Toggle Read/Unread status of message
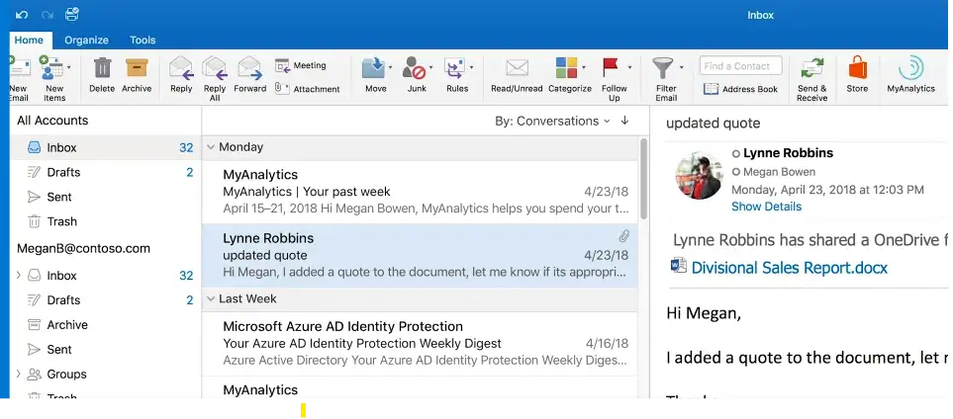Image resolution: width=953 pixels, height=419 pixels. (x=517, y=69)
